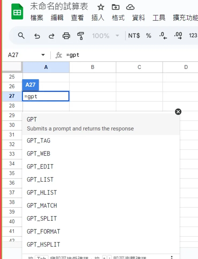
Task: Choose GPT_WEB suggestion
Action: pyautogui.click(x=101, y=154)
